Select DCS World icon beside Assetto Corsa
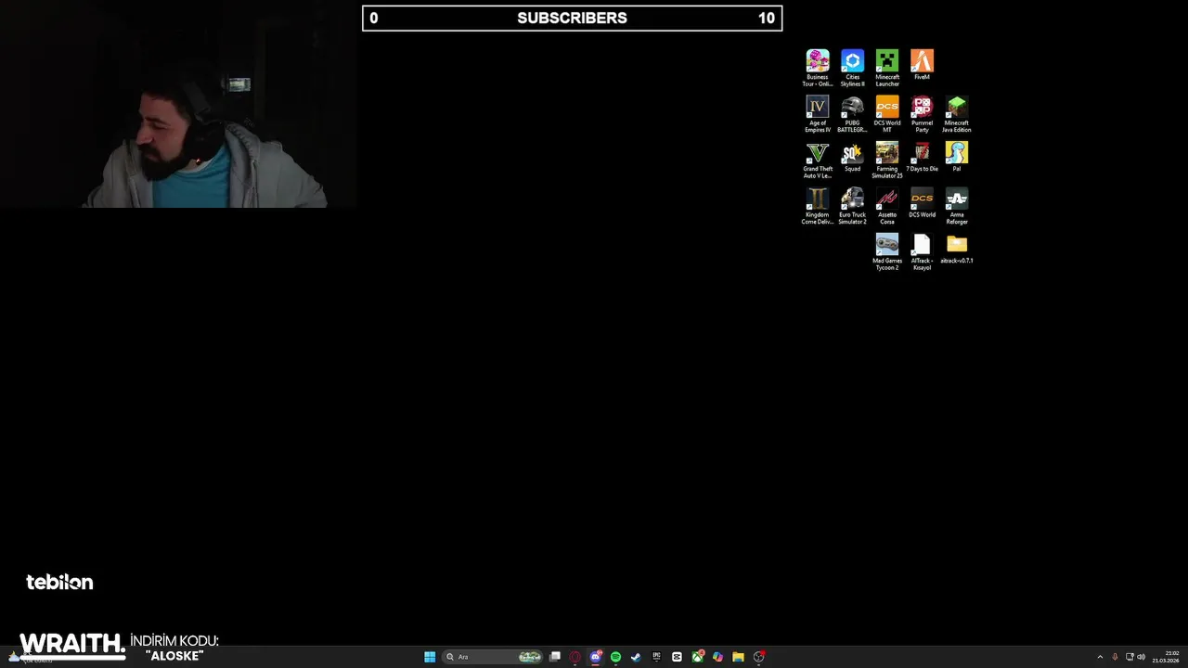The width and height of the screenshot is (1188, 668). (x=922, y=203)
